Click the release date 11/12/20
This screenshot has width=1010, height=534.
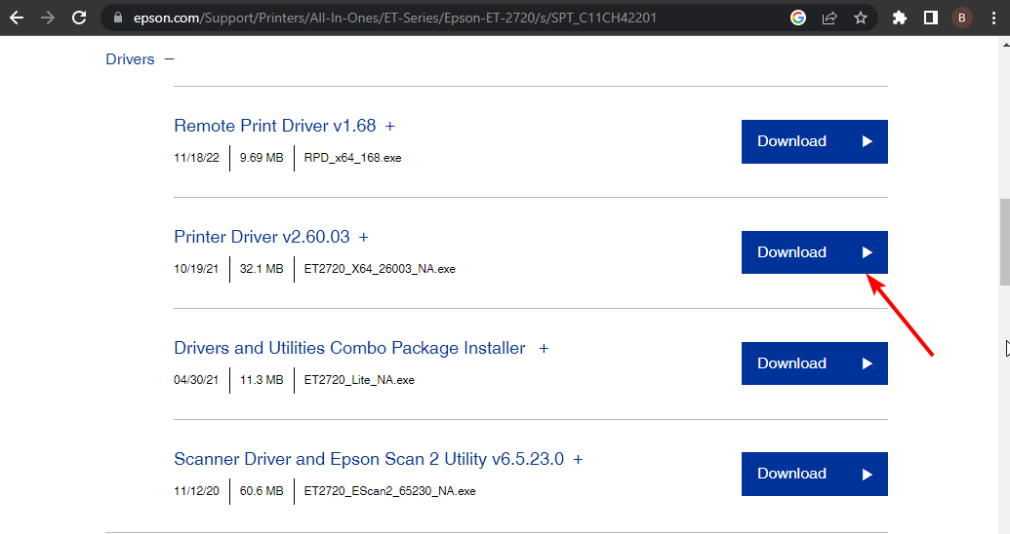(x=196, y=491)
